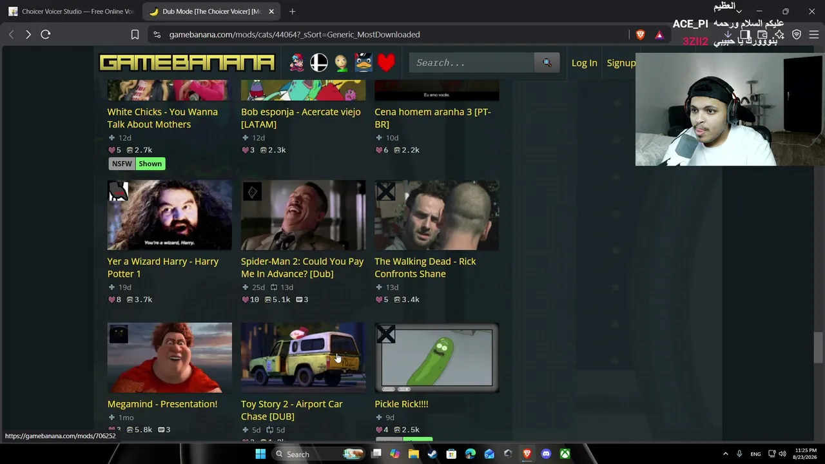Go forward with the forward arrow

tap(28, 34)
